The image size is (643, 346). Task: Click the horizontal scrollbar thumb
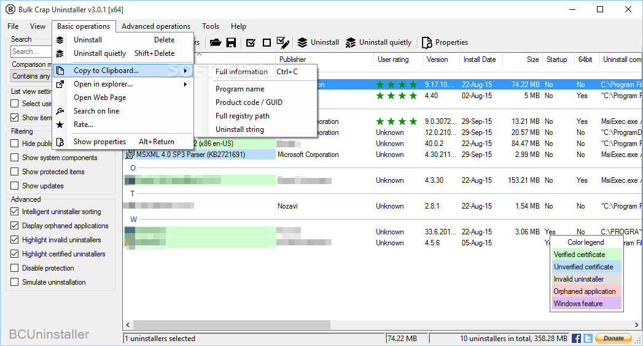point(232,325)
